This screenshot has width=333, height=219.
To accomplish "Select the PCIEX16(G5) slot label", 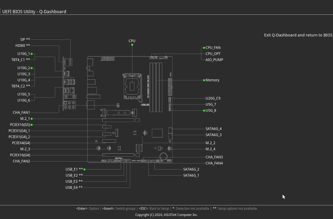I will (x=20, y=125).
